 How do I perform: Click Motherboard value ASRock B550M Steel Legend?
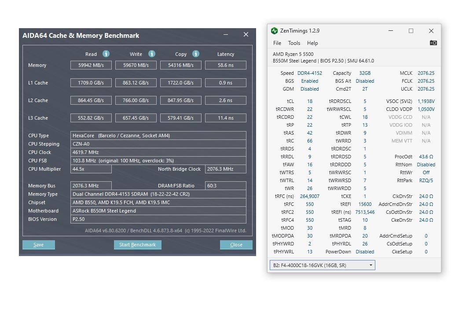158,211
